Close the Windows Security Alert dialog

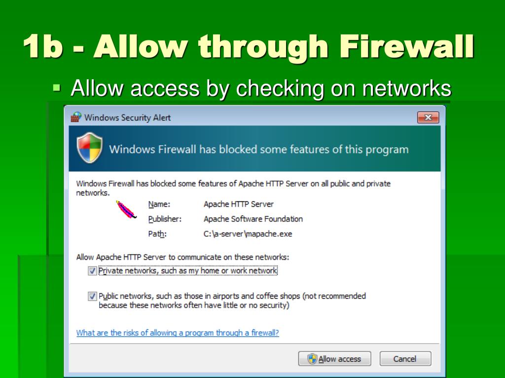[x=428, y=117]
